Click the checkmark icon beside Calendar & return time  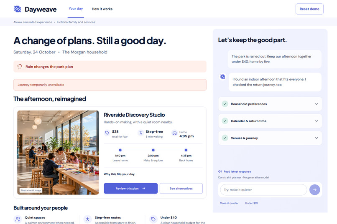pyautogui.click(x=225, y=121)
